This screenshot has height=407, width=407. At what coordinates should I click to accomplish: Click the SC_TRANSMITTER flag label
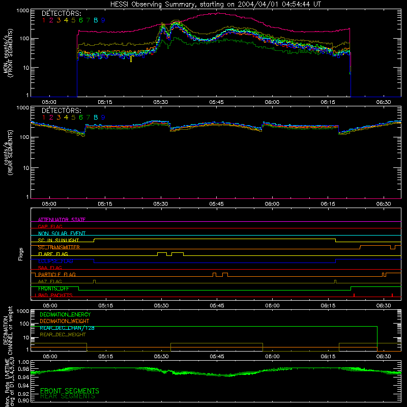point(59,247)
